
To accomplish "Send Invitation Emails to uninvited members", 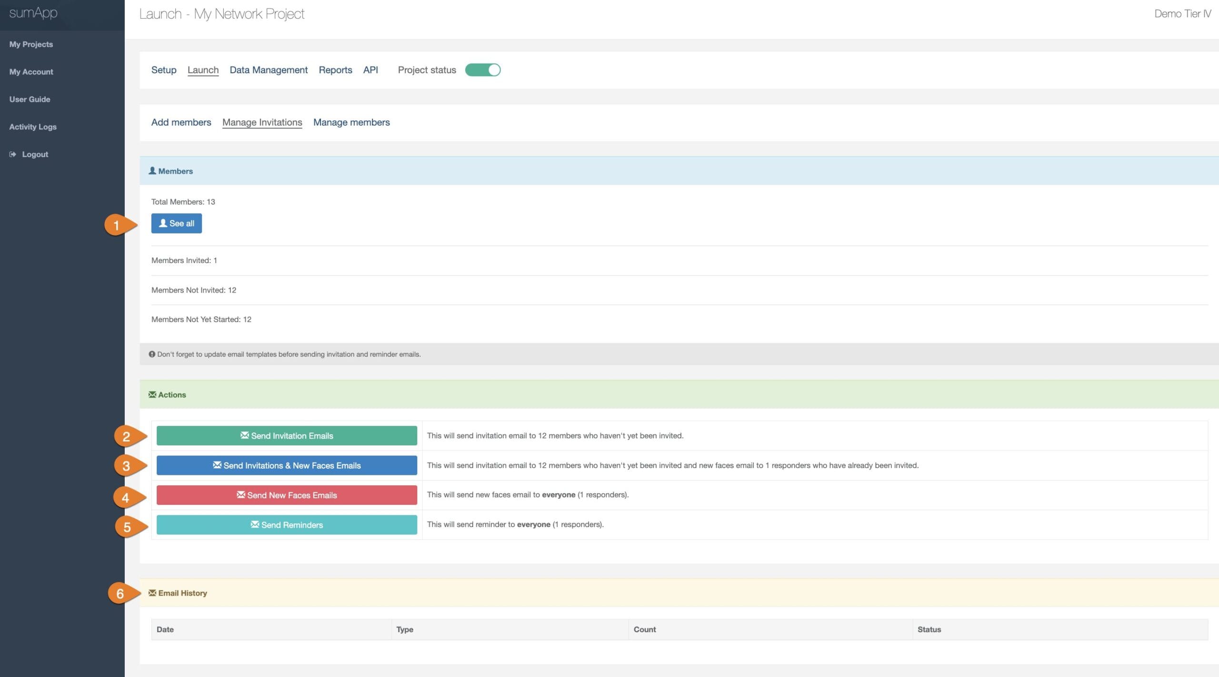I will (x=287, y=435).
